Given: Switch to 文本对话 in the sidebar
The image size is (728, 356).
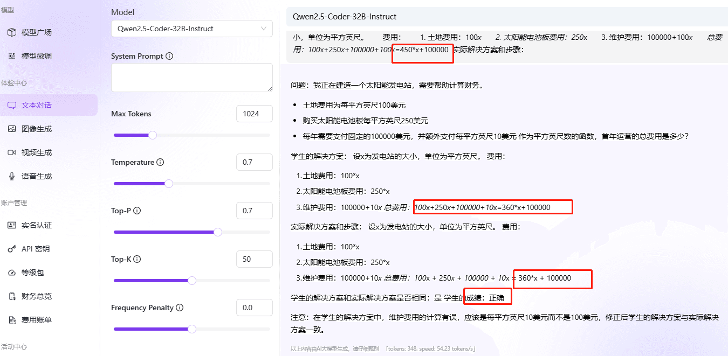Looking at the screenshot, I should [31, 105].
